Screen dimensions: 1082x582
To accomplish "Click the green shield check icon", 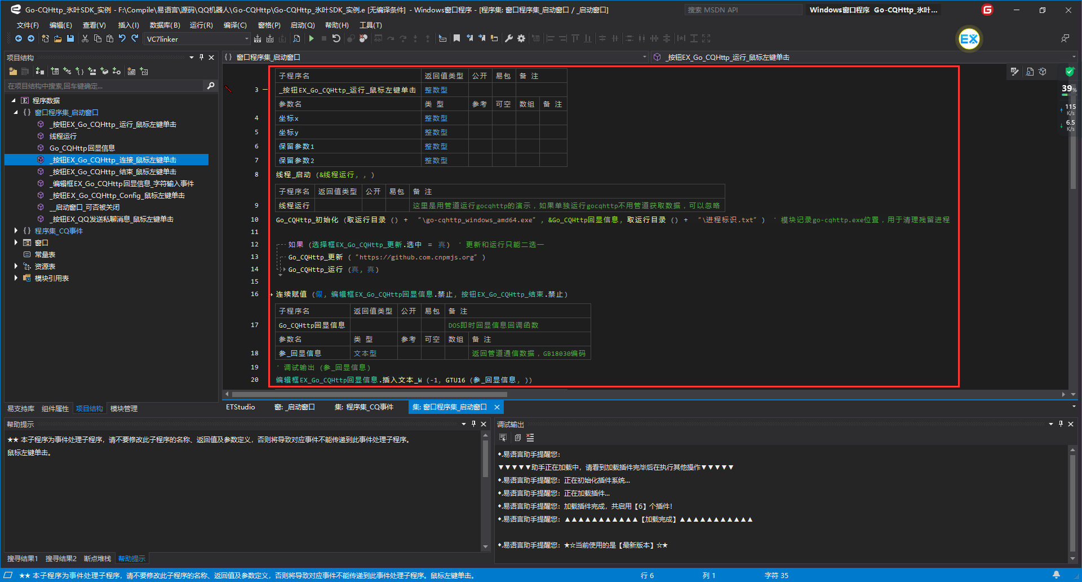I will click(1069, 72).
